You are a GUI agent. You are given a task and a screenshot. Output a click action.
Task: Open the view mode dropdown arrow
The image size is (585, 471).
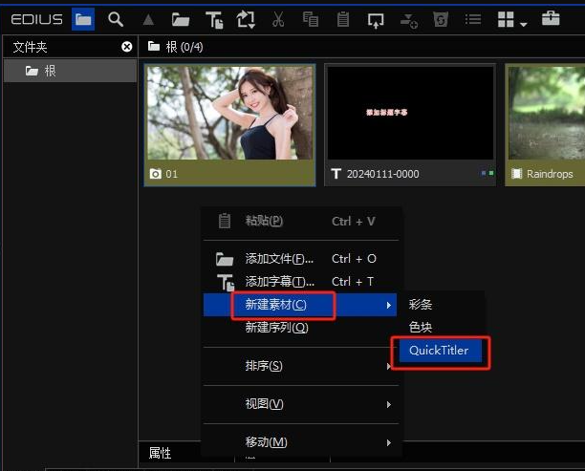(524, 25)
